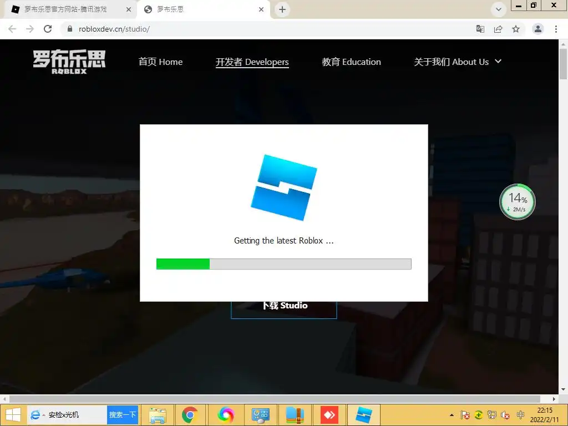568x426 pixels.
Task: Open the clock showing 22:15 2022/2/11
Action: pos(545,415)
